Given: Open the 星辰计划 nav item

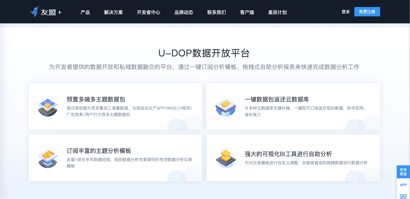Looking at the screenshot, I should (x=277, y=12).
